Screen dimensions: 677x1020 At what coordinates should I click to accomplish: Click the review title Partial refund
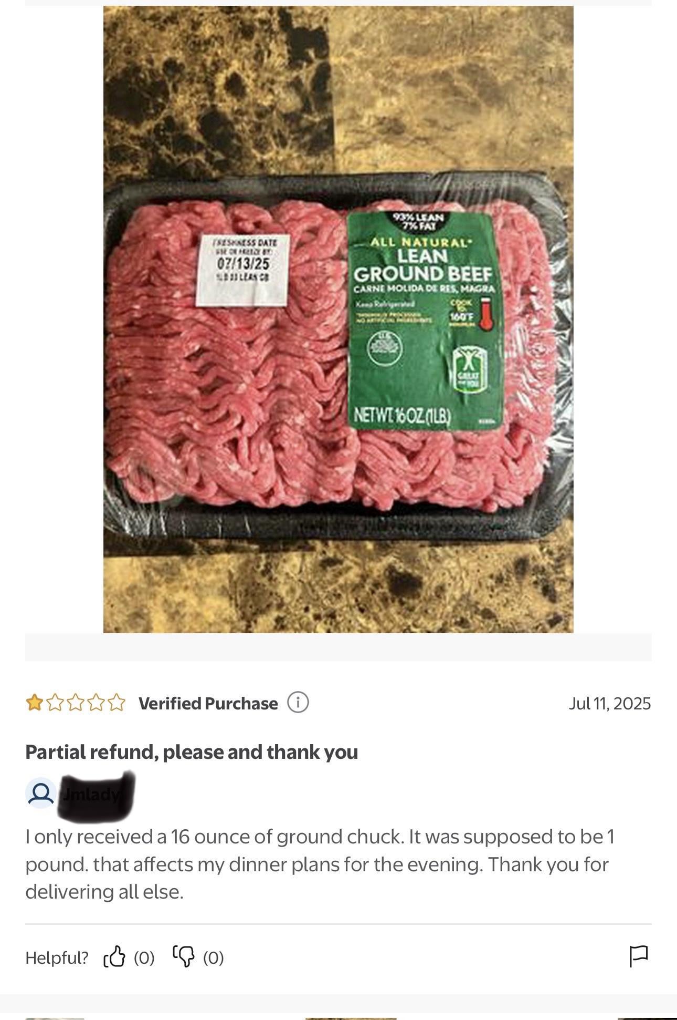pyautogui.click(x=192, y=752)
